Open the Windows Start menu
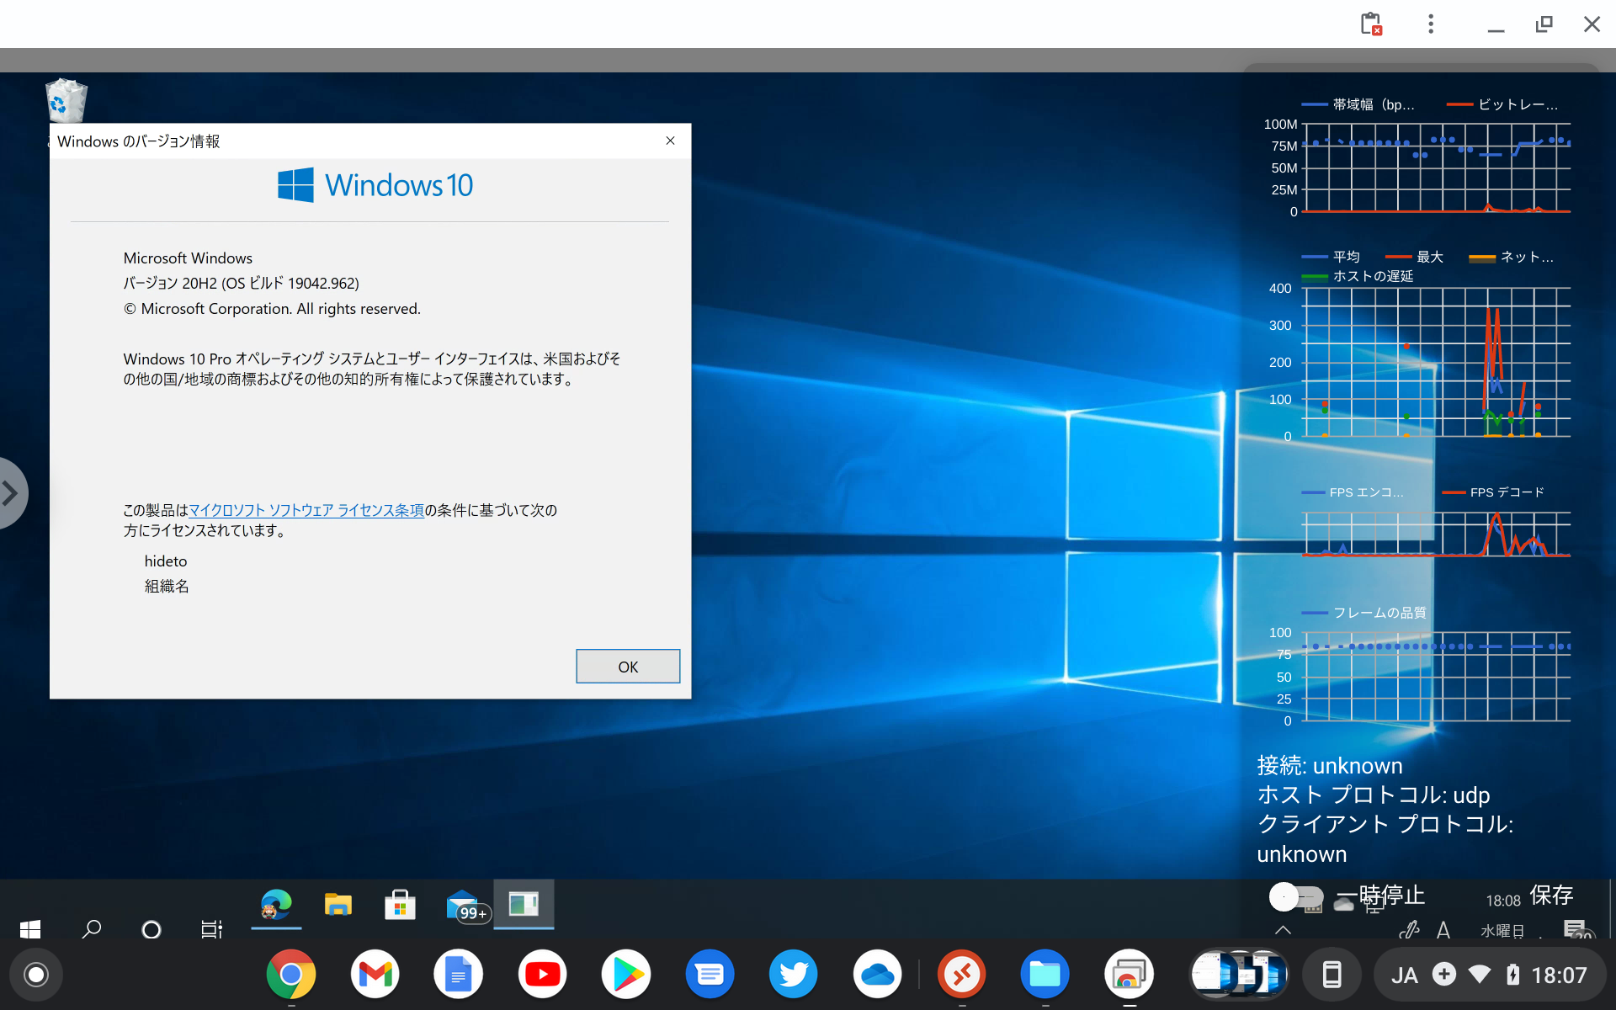Screen dimensions: 1616x1010 [30, 929]
